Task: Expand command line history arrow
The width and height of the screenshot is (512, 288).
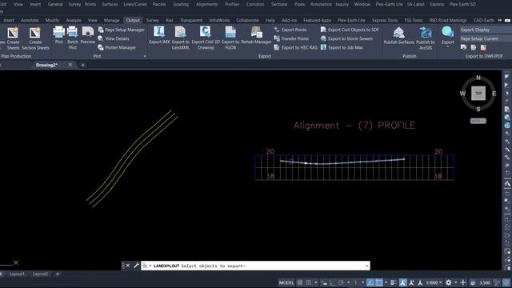Action: pos(366,266)
